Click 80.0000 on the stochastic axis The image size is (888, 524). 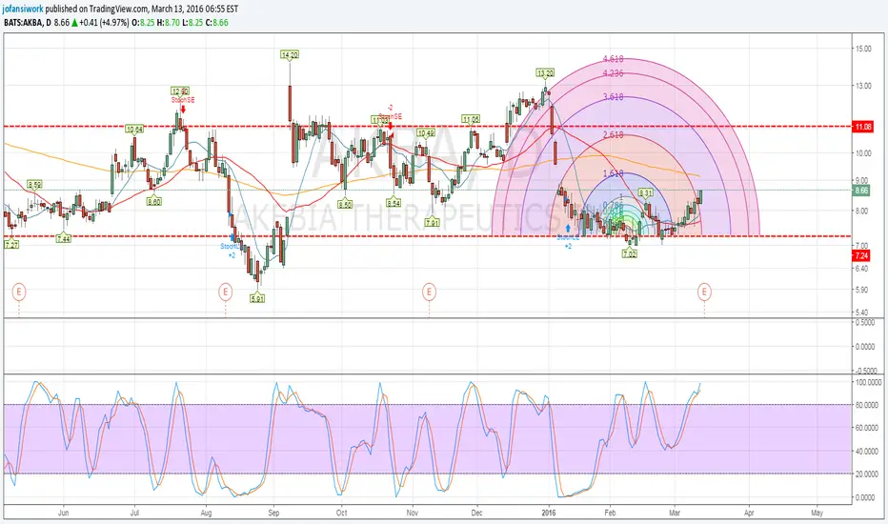tap(868, 406)
